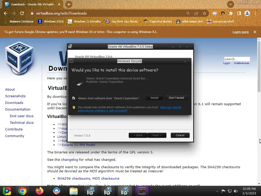Go back in Chrome browser

tap(6, 13)
